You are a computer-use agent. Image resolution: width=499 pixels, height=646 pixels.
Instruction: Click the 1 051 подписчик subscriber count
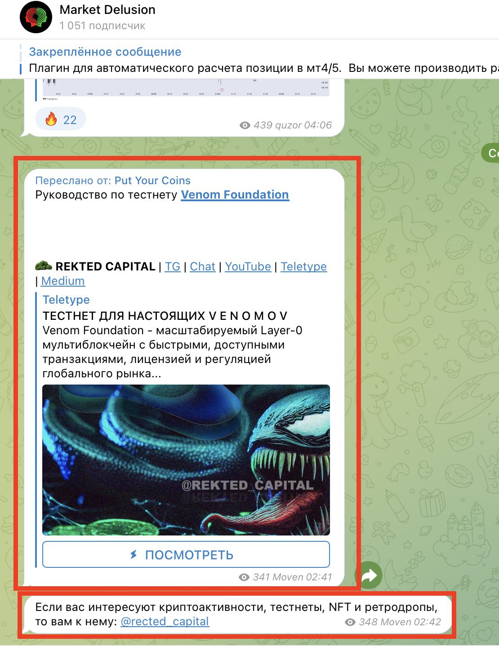102,26
